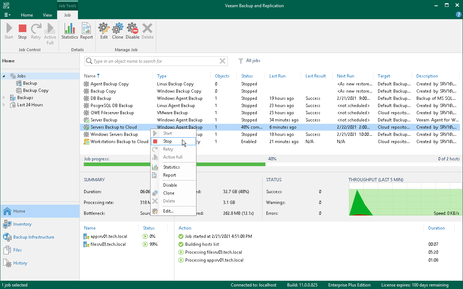Screen dimensions: 463x289
Task: Sort jobs by Next Run column header
Action: [x=346, y=76]
